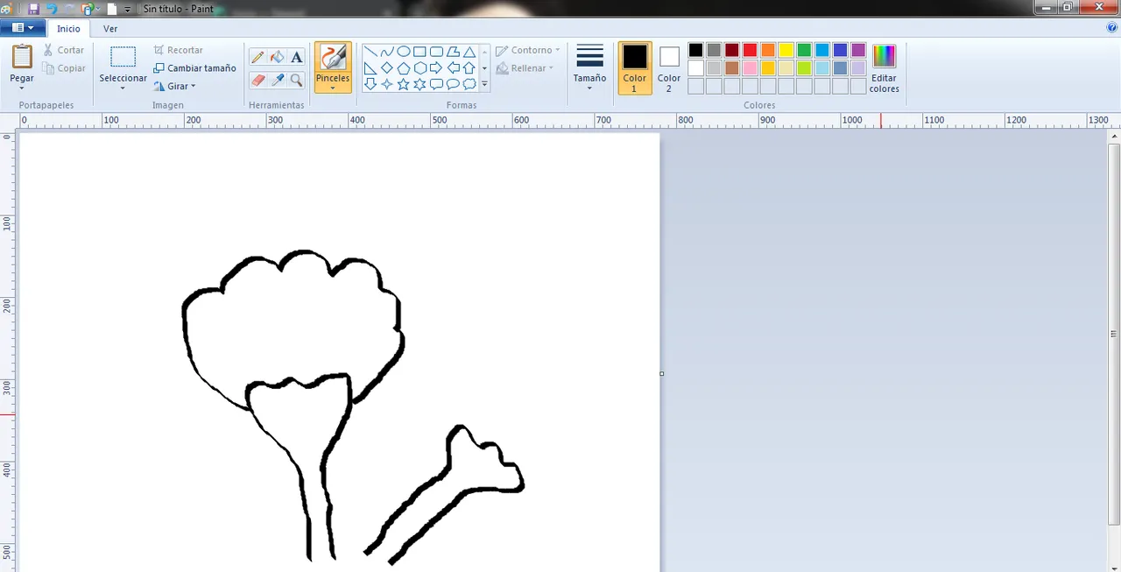The height and width of the screenshot is (572, 1121).
Task: Pick the dark red color swatch
Action: (732, 50)
